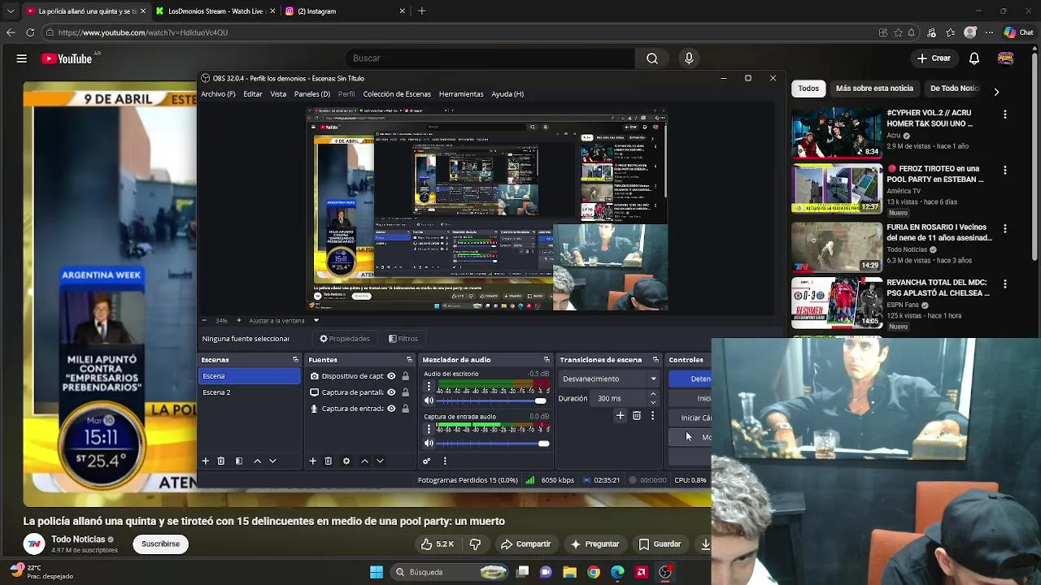Move source up with Fuentes up arrow
Image resolution: width=1041 pixels, height=585 pixels.
click(x=364, y=461)
